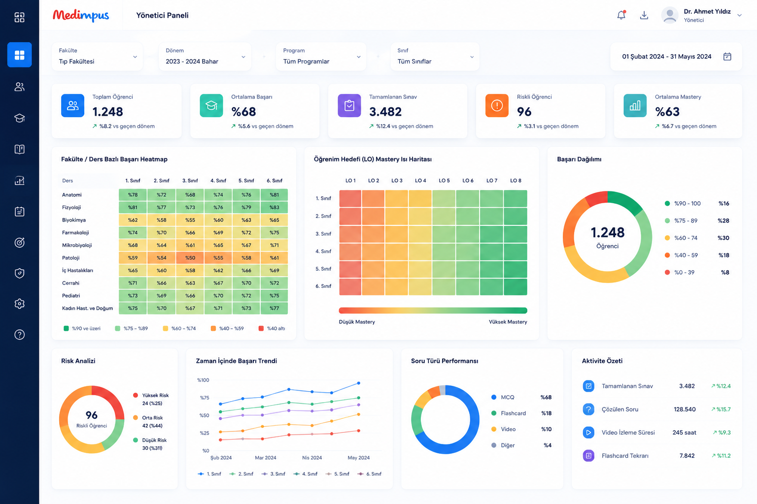
Task: Open Dr. Ahmet Yıldız user menu
Action: tap(702, 15)
